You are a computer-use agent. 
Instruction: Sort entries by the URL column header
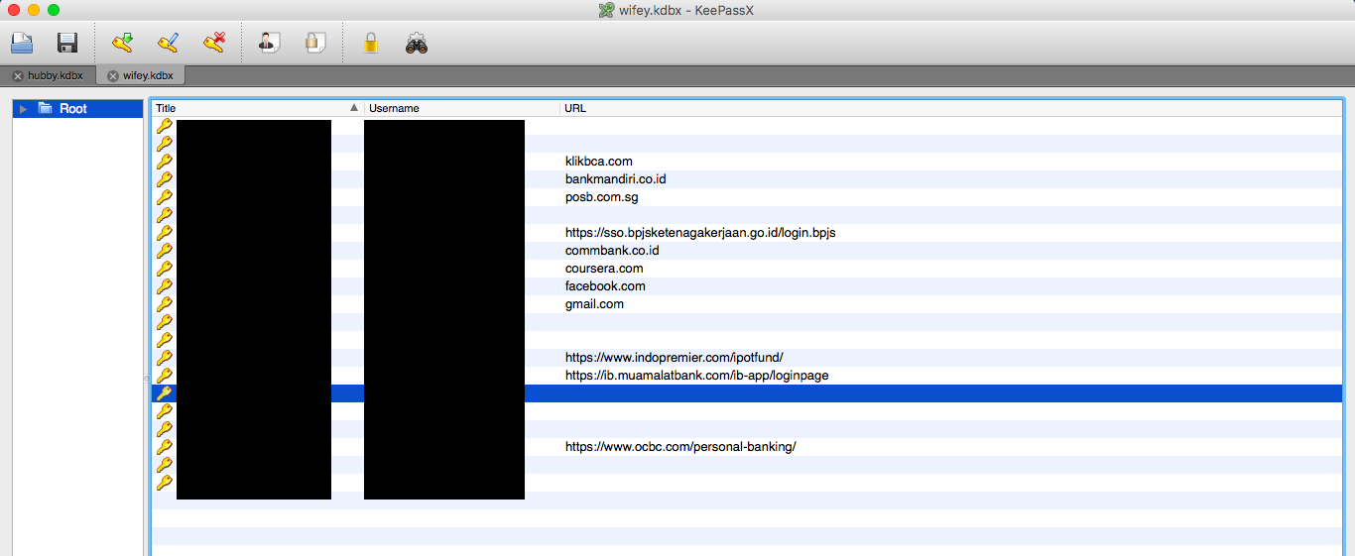[x=951, y=108]
